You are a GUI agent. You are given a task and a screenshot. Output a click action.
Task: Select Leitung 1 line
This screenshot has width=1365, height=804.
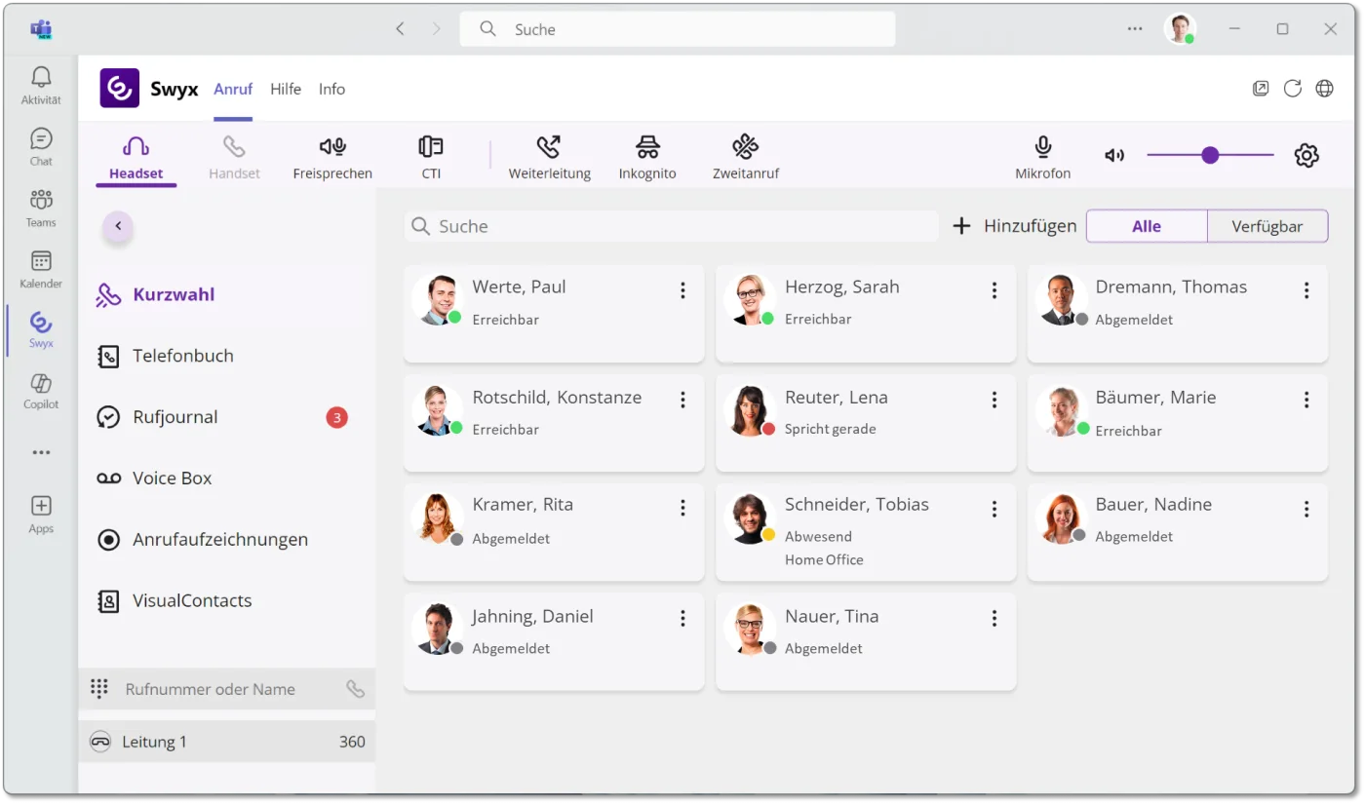coord(226,742)
